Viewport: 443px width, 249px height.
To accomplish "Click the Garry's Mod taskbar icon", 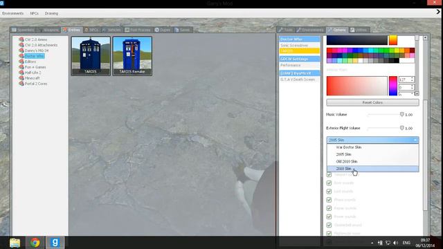I will pos(55,243).
